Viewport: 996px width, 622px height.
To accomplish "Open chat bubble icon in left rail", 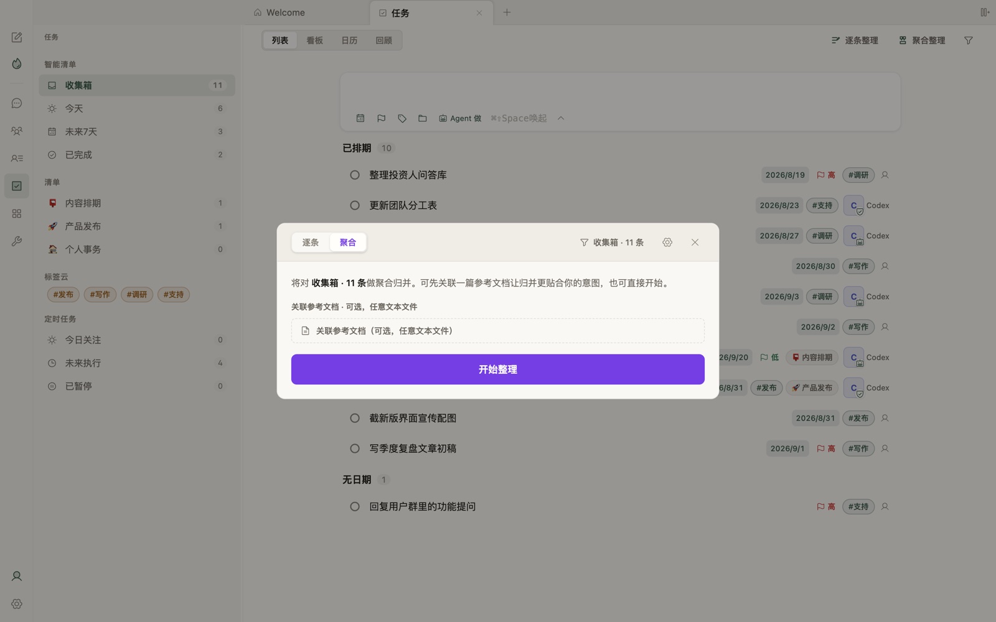I will [x=17, y=103].
